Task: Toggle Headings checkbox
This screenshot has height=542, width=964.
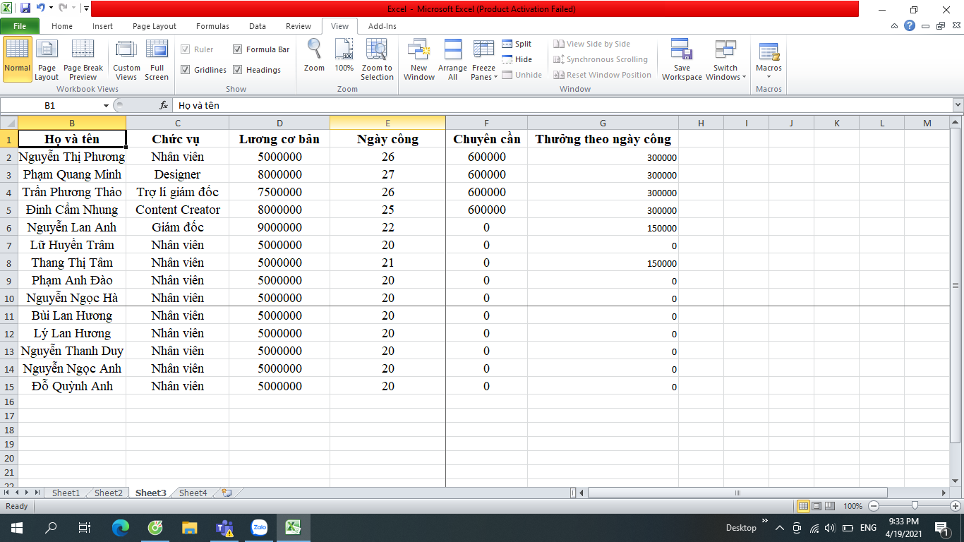Action: point(238,70)
